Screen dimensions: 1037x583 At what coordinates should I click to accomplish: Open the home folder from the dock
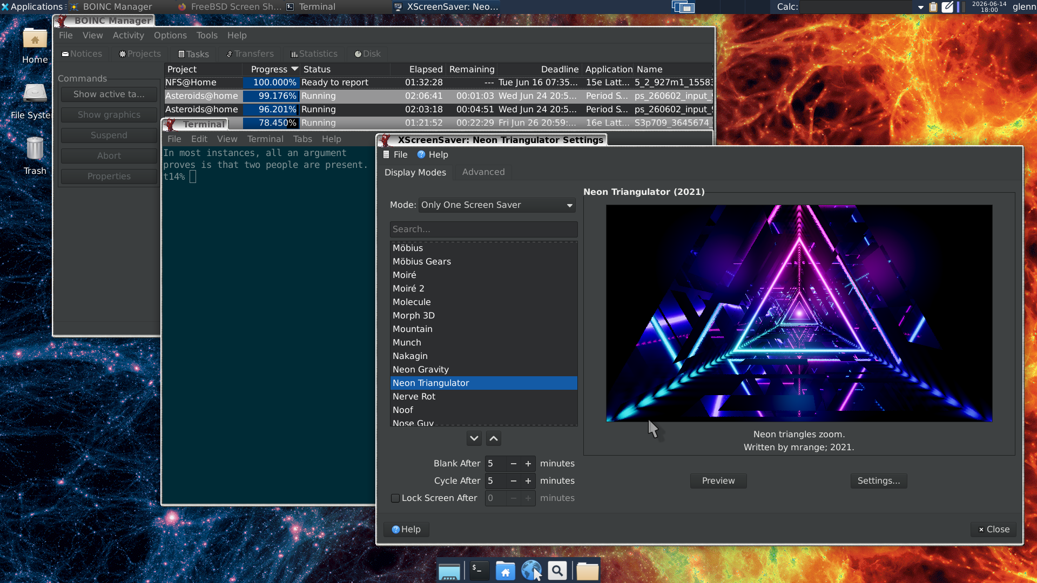click(x=505, y=571)
